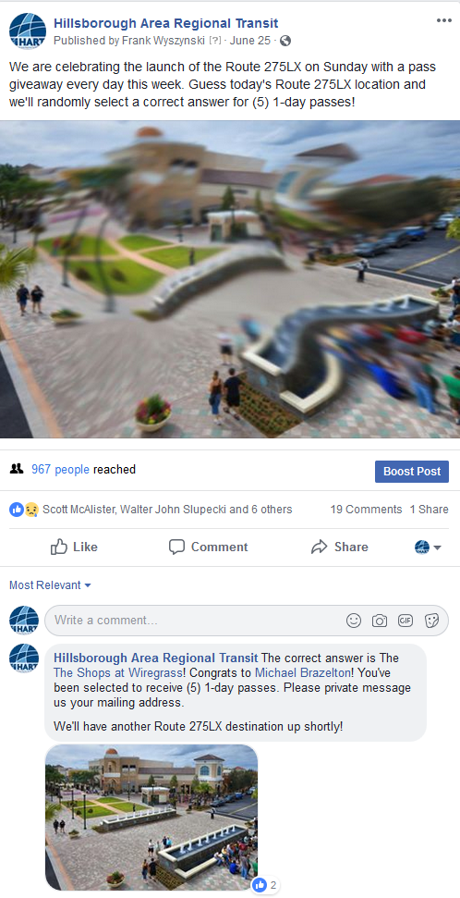Viewport: 460px width, 898px height.
Task: Click the thumbs-up reaction icon under the post
Action: coord(16,510)
